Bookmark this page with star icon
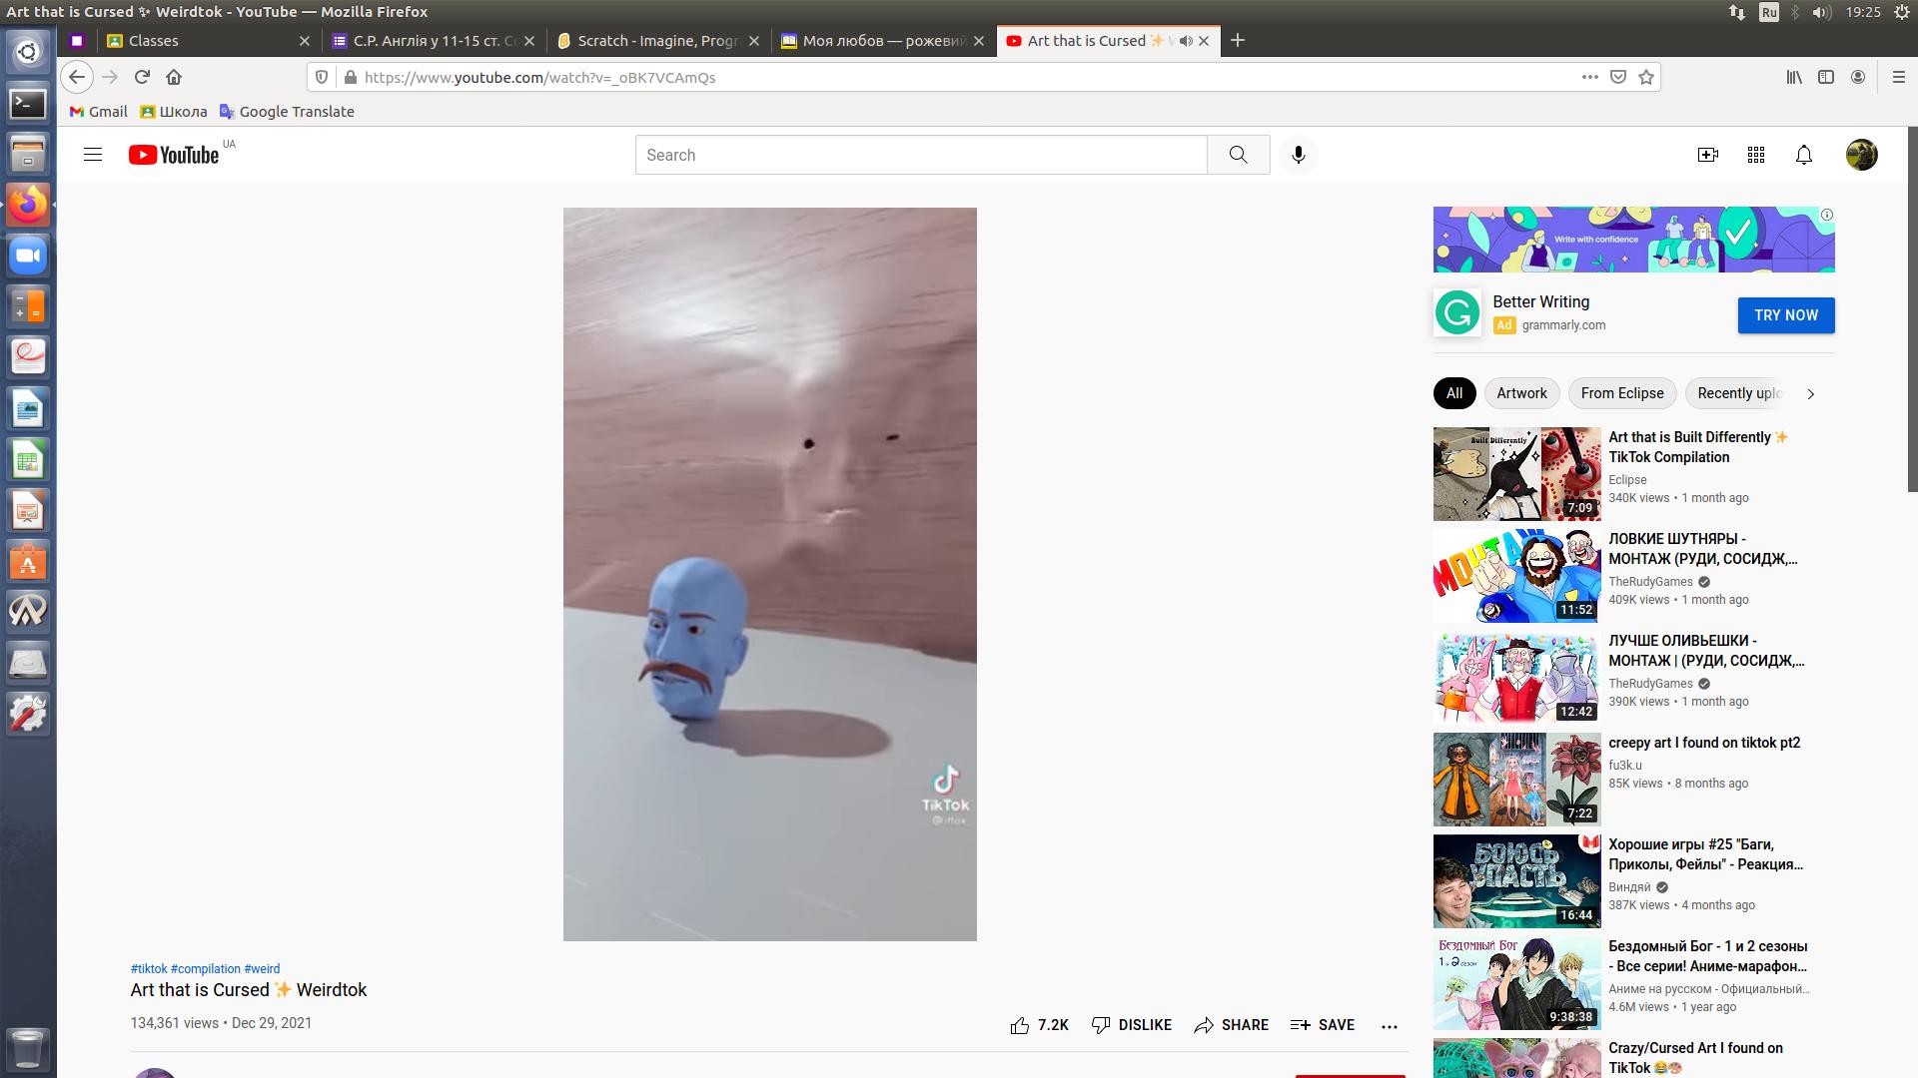The height and width of the screenshot is (1078, 1918). [x=1646, y=77]
